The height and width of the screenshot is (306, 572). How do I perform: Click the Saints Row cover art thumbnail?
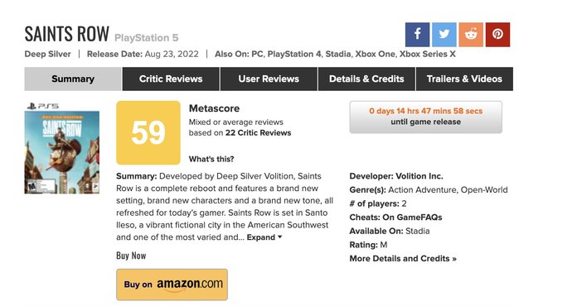(62, 152)
